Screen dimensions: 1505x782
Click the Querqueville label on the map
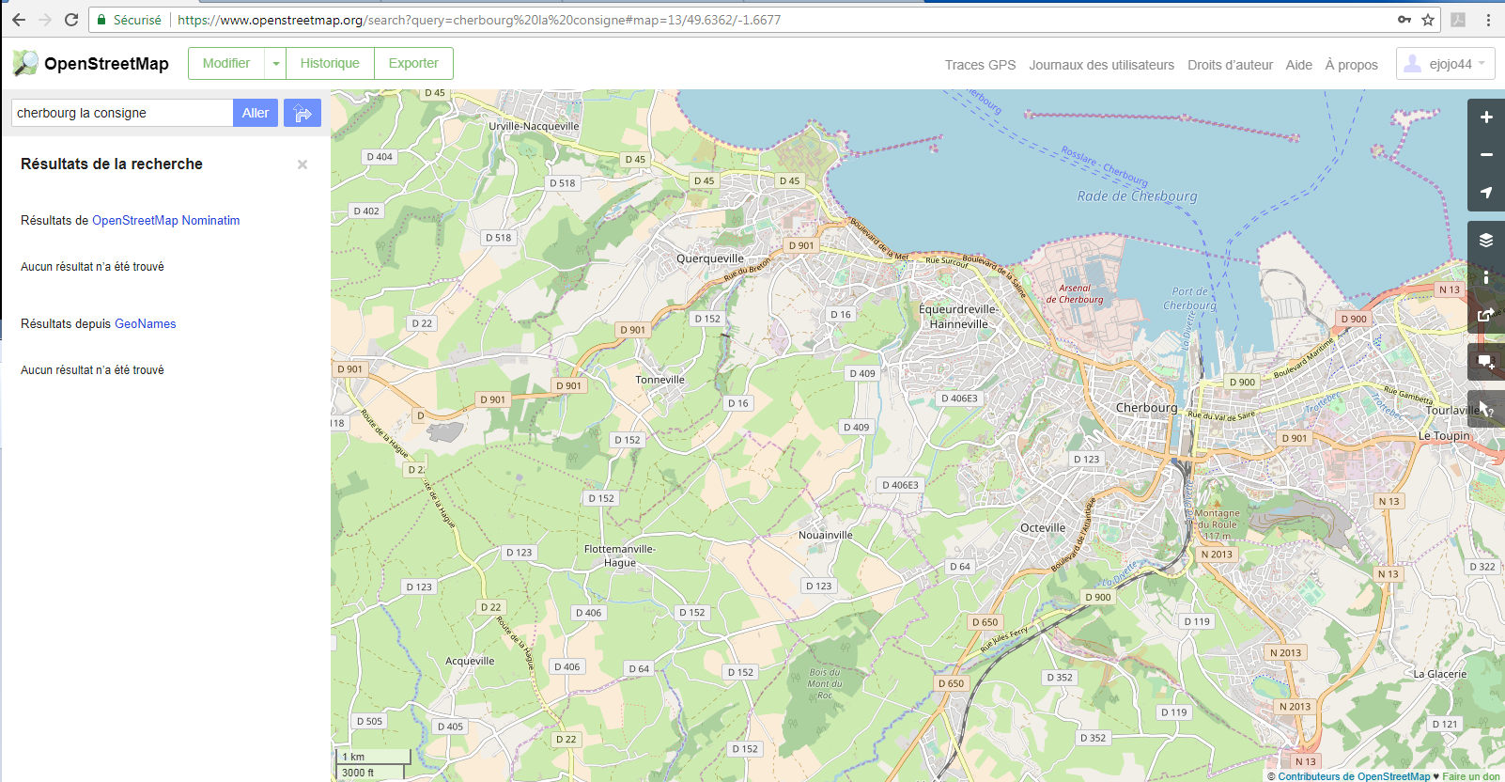coord(710,258)
